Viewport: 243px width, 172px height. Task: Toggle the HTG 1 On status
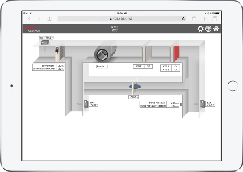coord(176,66)
